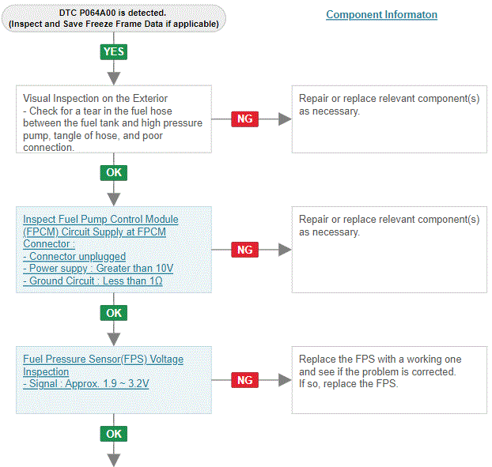Click the green YES badge
The width and height of the screenshot is (492, 467).
(x=114, y=51)
